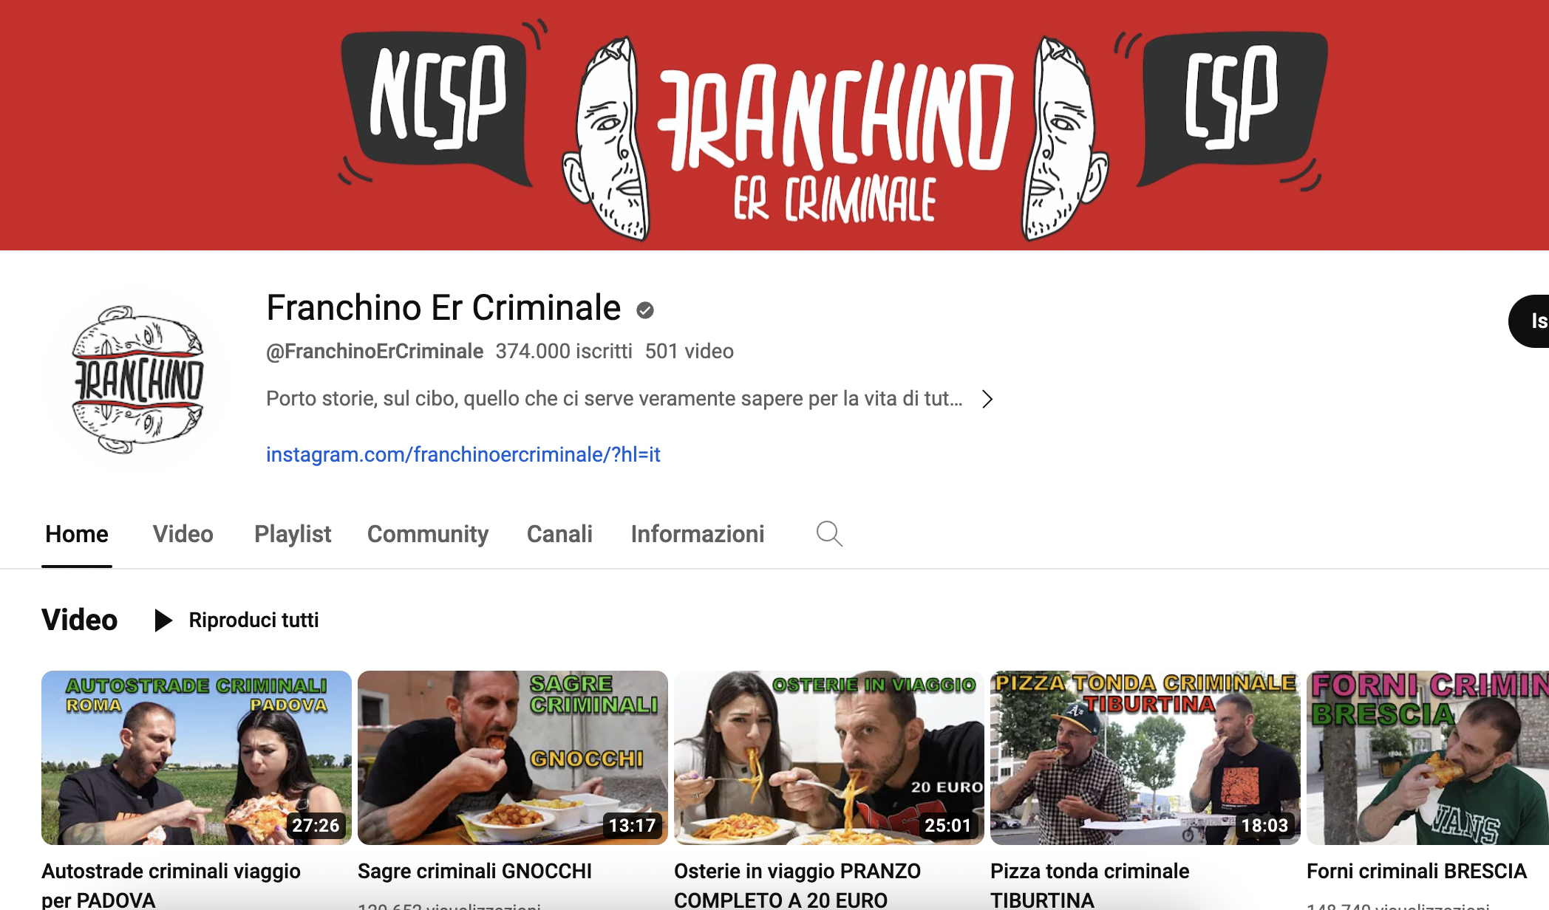
Task: Click the @FranchinoErCriminale channel handle
Action: (375, 352)
